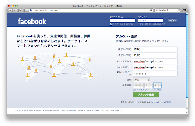Click the toolbar button beside forward arrow

point(21,10)
